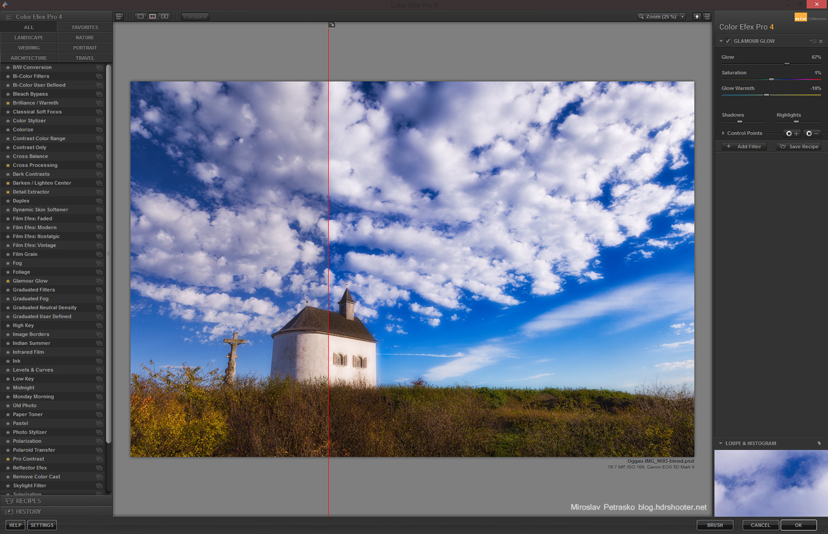Open the Zoom (25 %) dropdown arrow
Viewport: 828px width, 534px height.
tap(682, 17)
